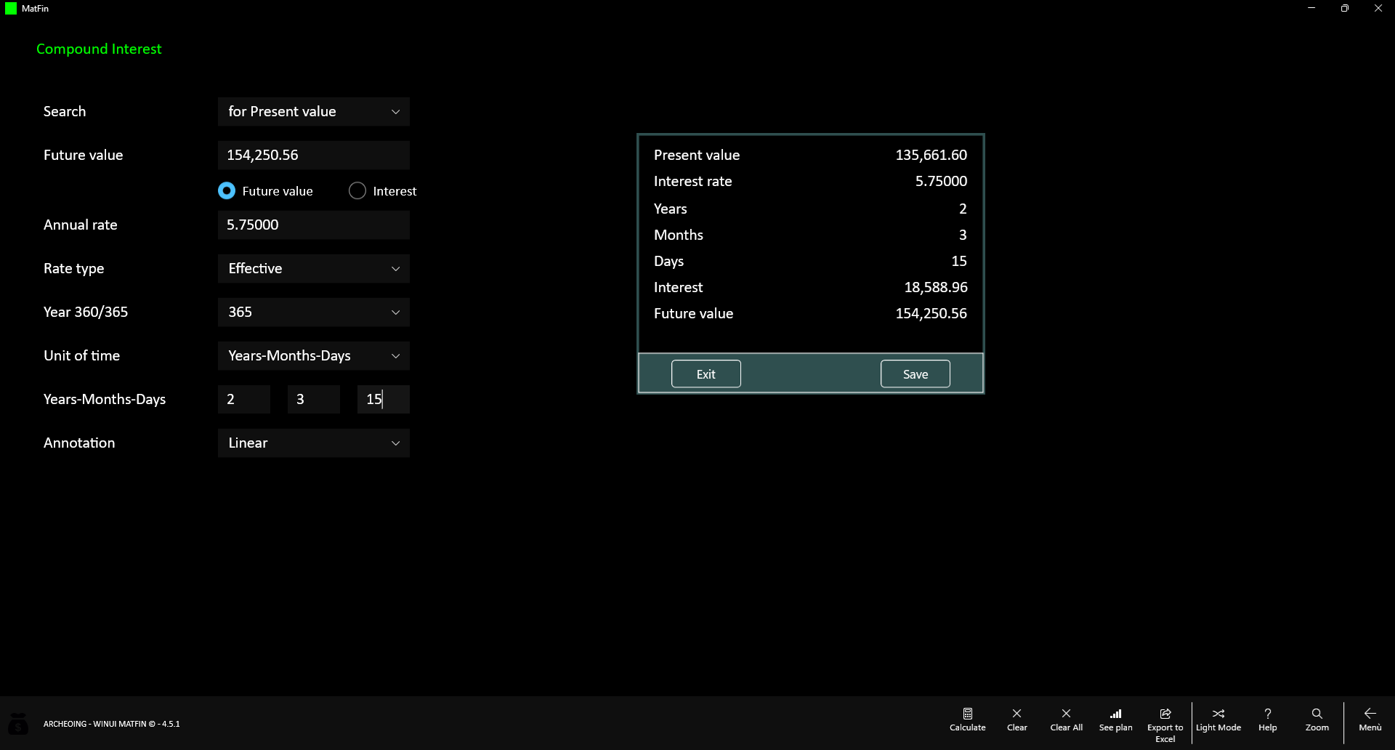Click the years field containing 2

click(244, 399)
